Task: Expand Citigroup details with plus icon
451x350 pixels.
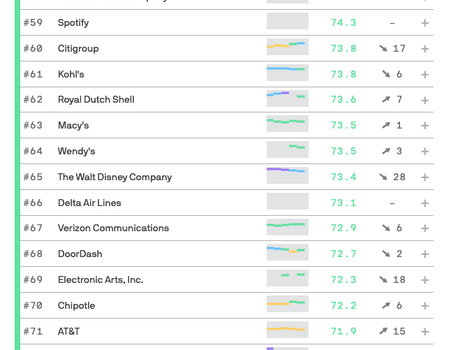Action: (424, 49)
